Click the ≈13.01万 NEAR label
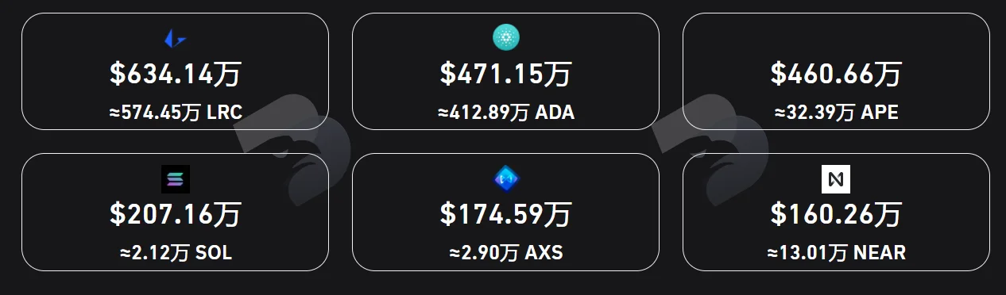The width and height of the screenshot is (1006, 295). tap(836, 254)
